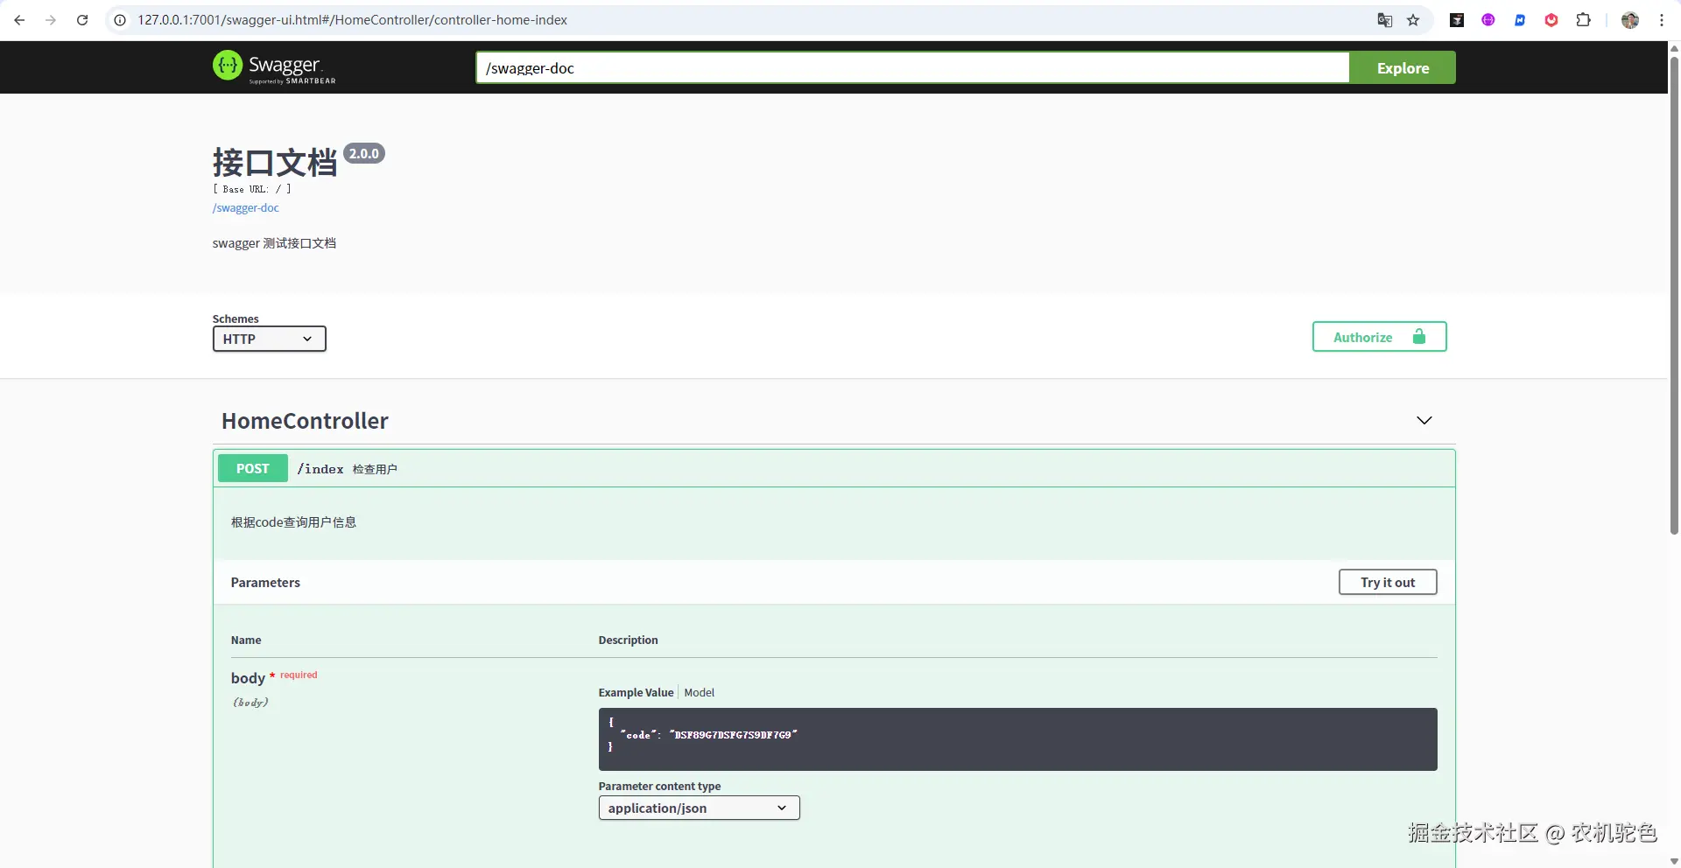Click the site information icon in address bar
The height and width of the screenshot is (868, 1681).
(x=121, y=20)
